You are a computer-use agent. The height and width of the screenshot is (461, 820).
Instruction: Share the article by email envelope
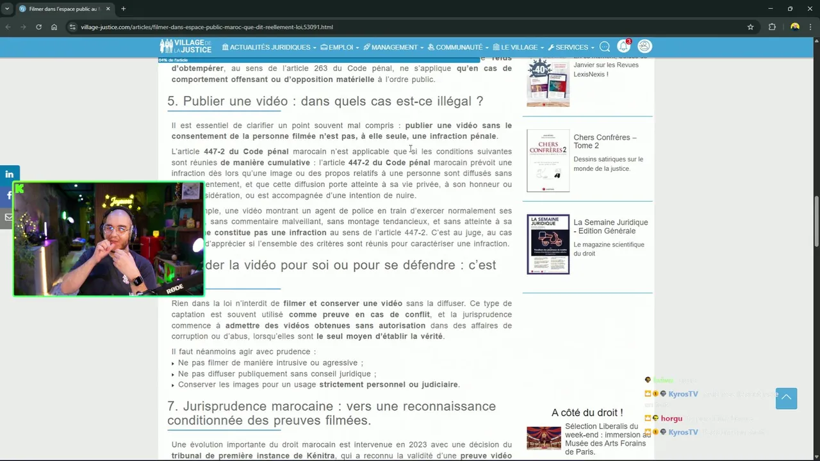[8, 217]
